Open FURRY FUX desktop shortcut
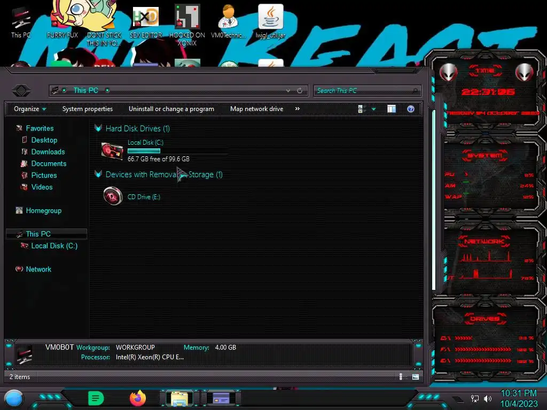Viewport: 547px width, 410px height. [x=62, y=21]
